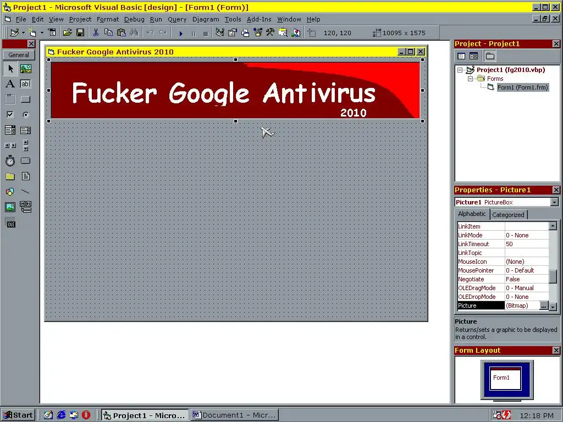
Task: Click the Properties Window toolbar icon
Action: point(233,32)
